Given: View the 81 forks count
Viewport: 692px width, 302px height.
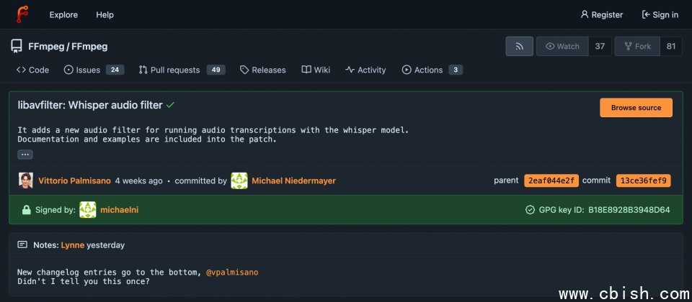Looking at the screenshot, I should click(671, 46).
